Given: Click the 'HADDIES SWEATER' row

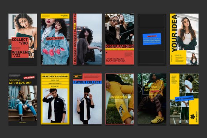Looking at the screenshot, I should pyautogui.click(x=55, y=83).
